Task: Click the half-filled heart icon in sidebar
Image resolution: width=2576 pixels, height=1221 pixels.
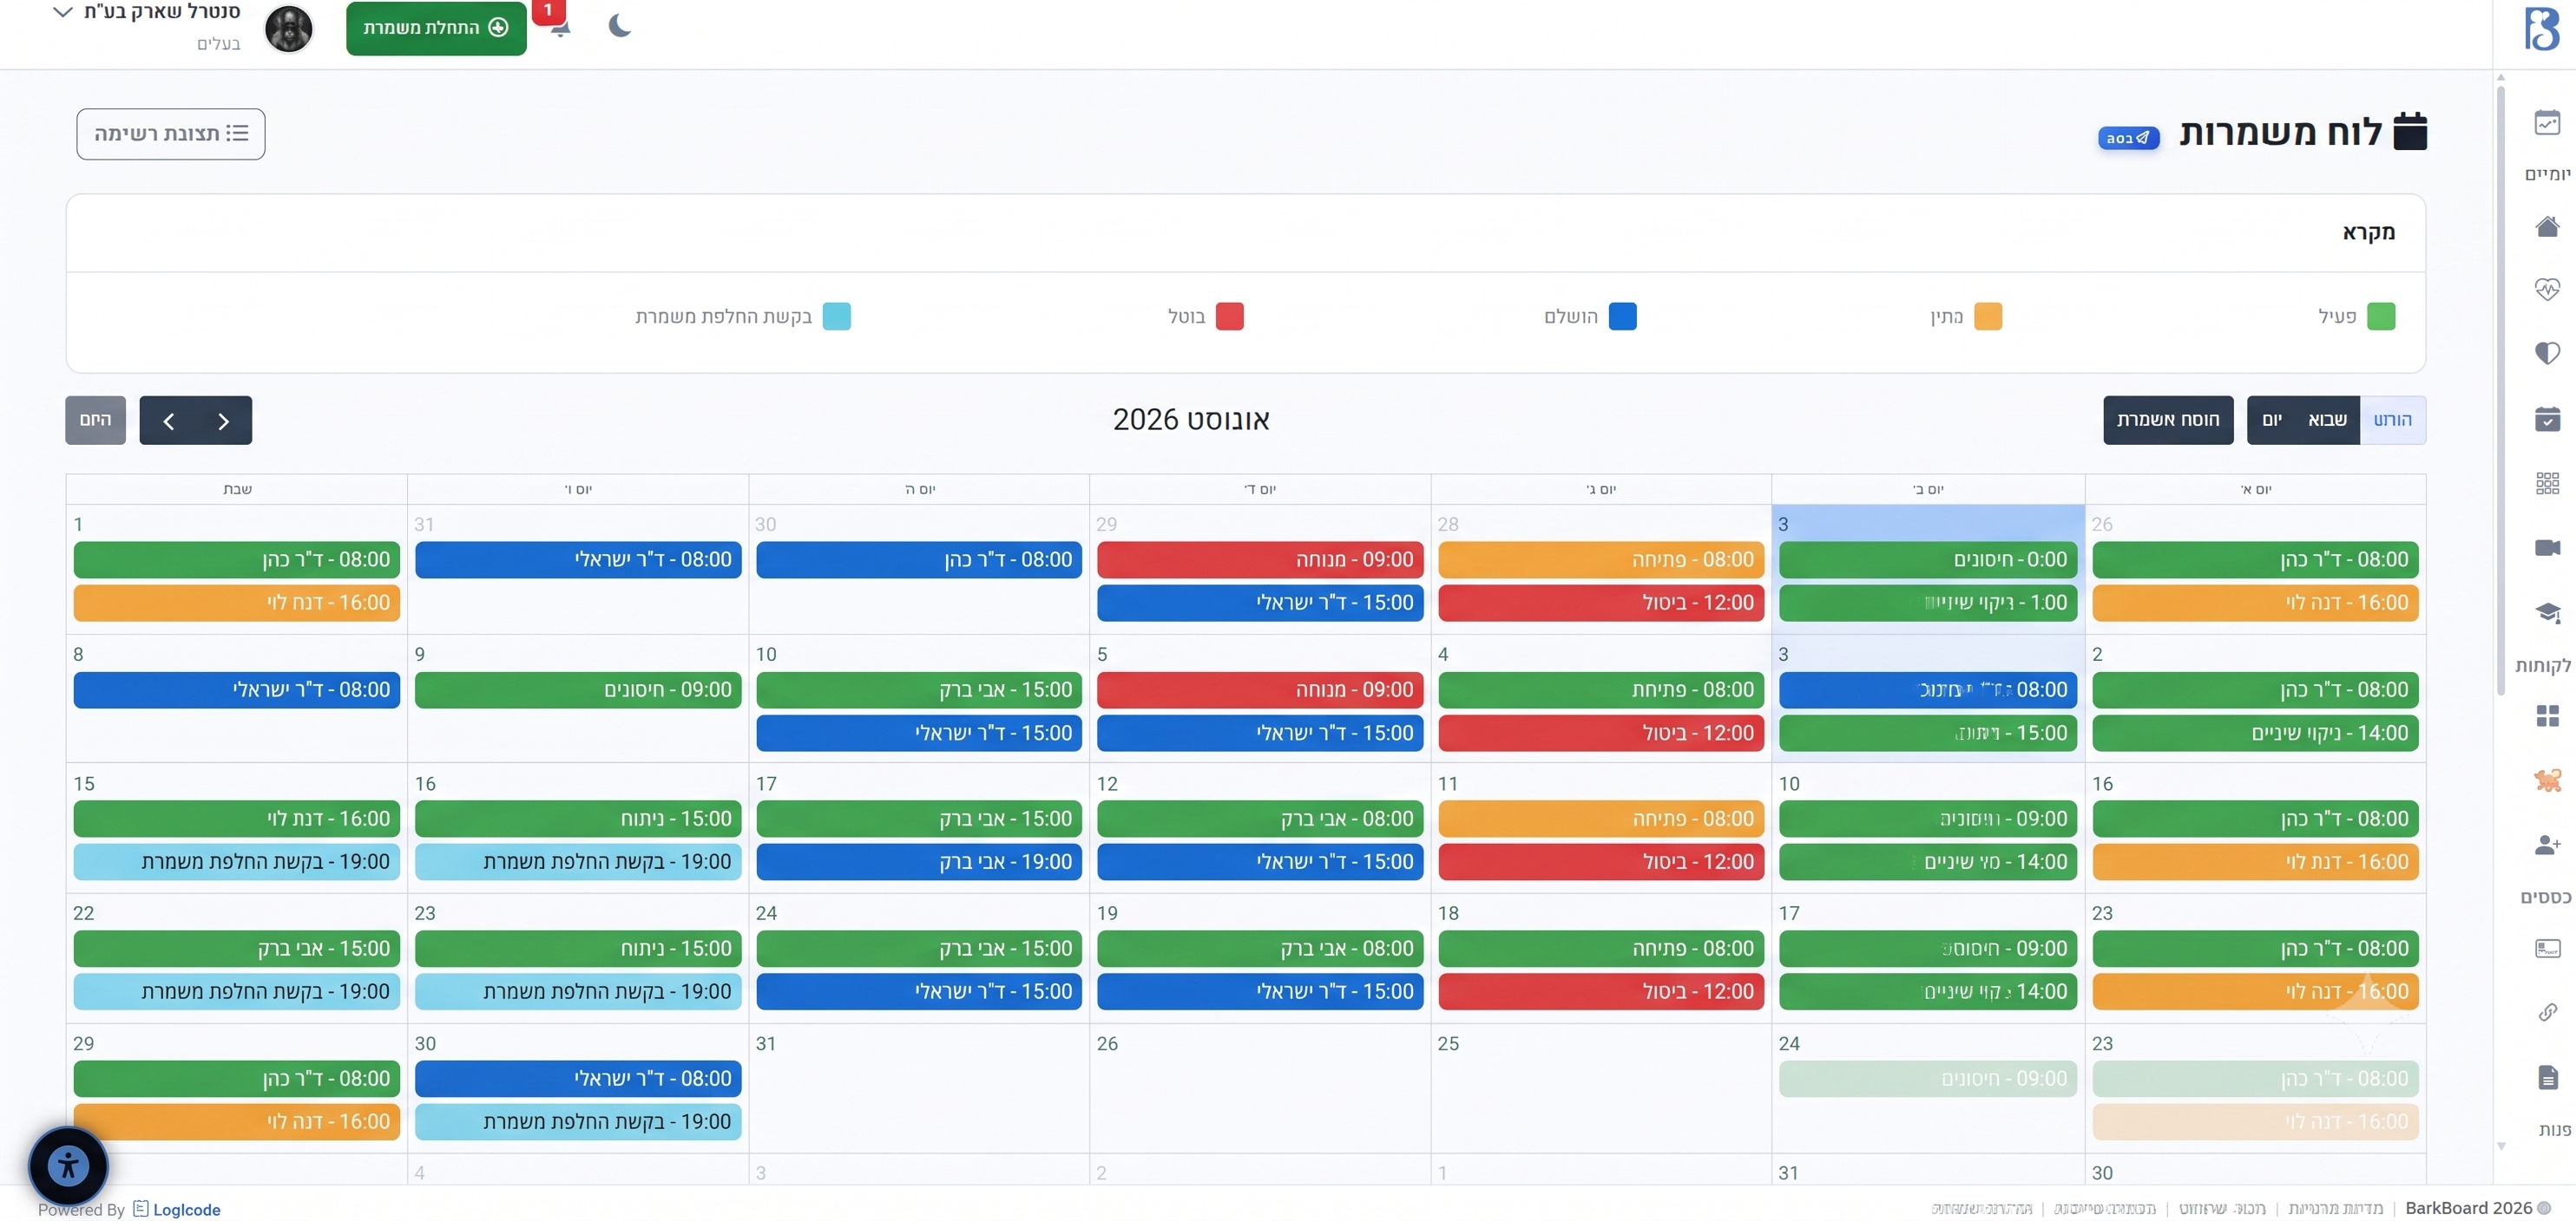Action: point(2547,353)
